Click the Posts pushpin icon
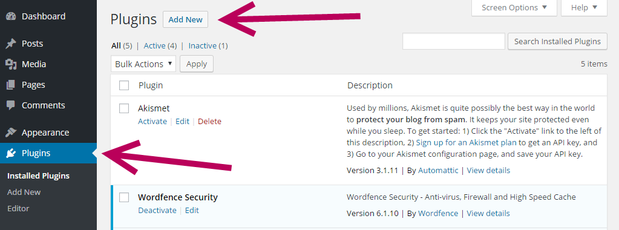Screen dimensions: 619x230 (11, 44)
